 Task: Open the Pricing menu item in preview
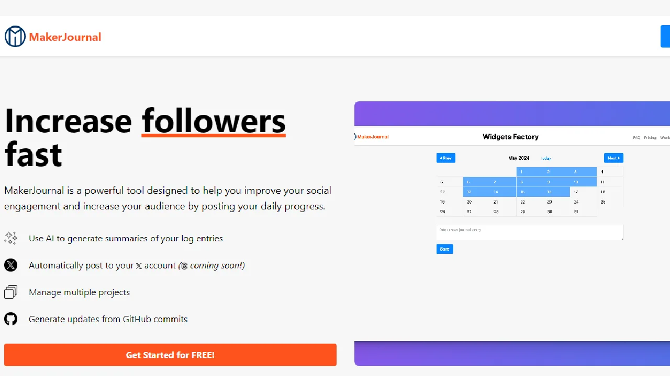pos(650,138)
